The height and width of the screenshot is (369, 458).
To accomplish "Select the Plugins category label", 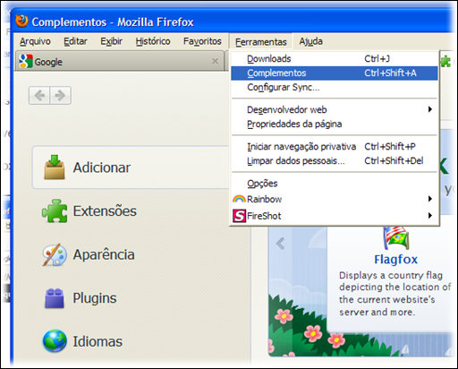I will point(95,298).
